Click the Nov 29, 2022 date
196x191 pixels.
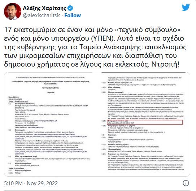point(42,183)
